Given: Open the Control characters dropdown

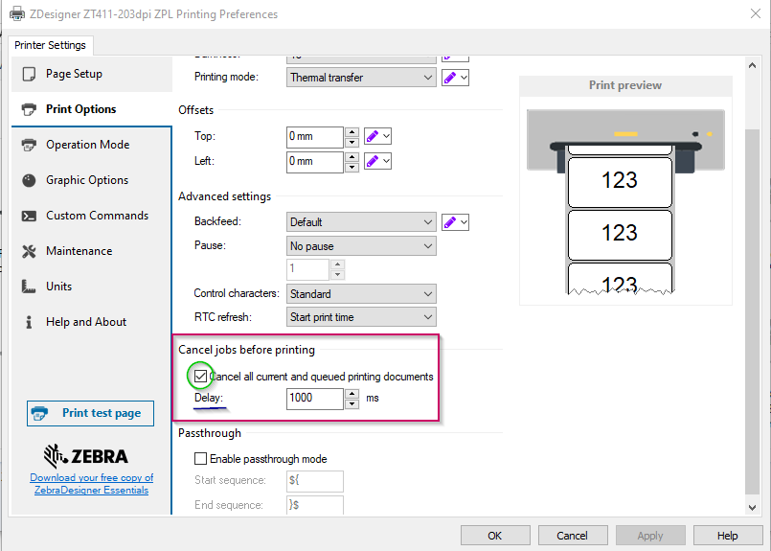Looking at the screenshot, I should click(x=361, y=294).
